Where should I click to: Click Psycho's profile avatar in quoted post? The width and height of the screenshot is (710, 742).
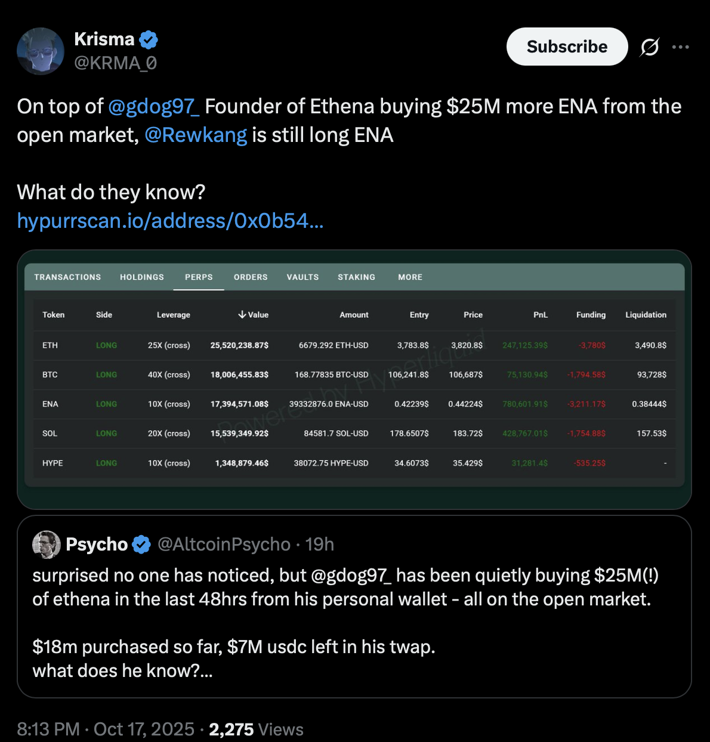click(x=47, y=544)
